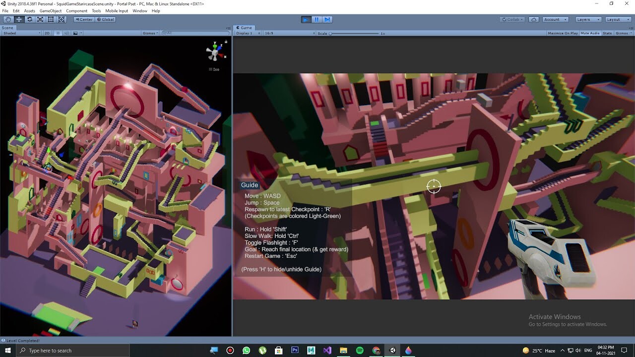Toggle 2D mode in Scene view
The width and height of the screenshot is (635, 357).
47,33
